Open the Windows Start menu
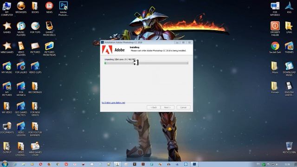 point(5,164)
